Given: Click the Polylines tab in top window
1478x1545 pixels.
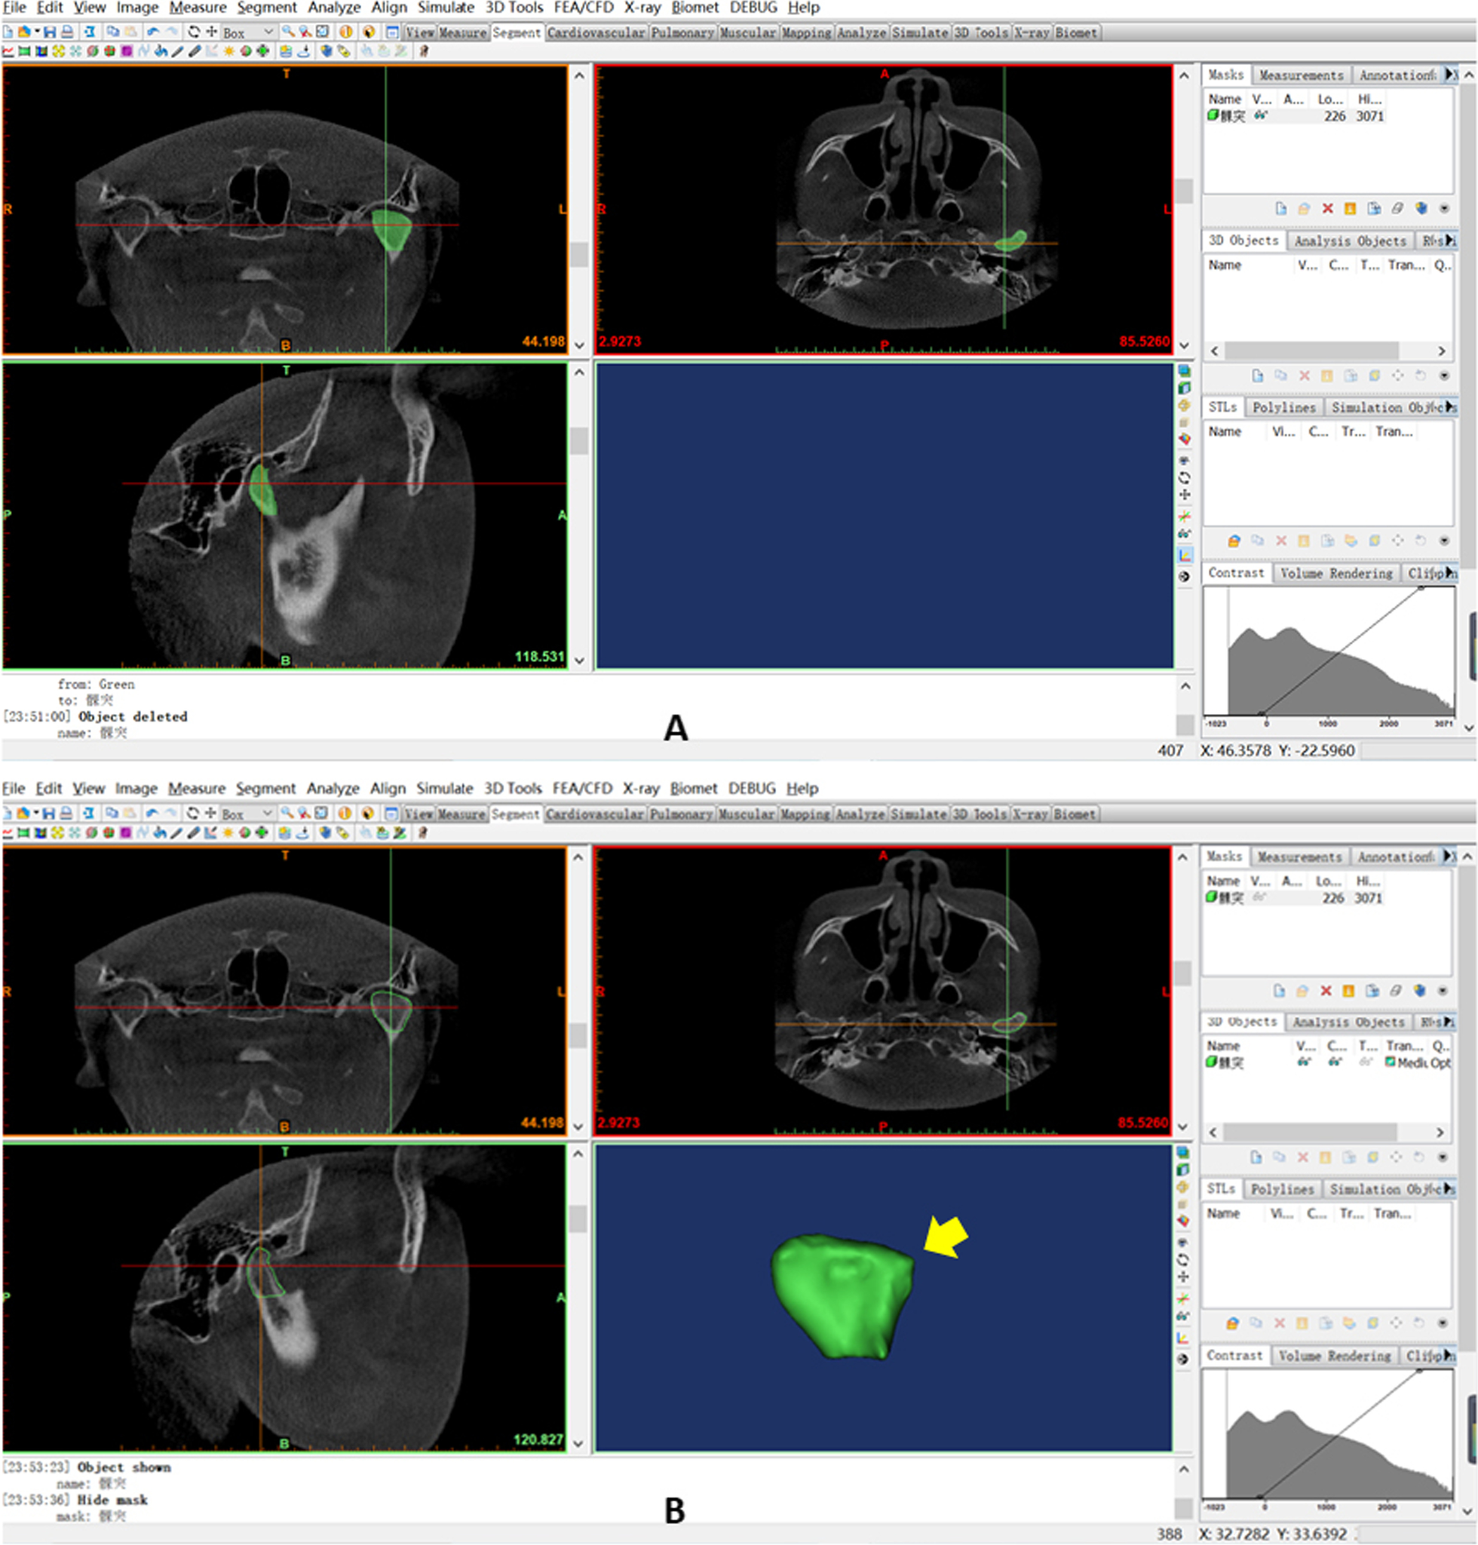Looking at the screenshot, I should 1284,406.
